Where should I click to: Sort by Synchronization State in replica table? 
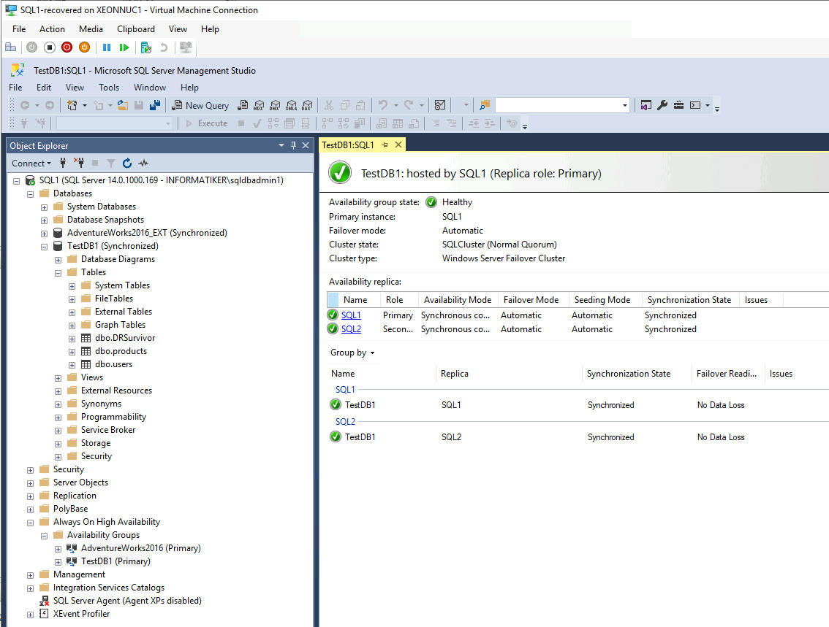[x=689, y=300]
